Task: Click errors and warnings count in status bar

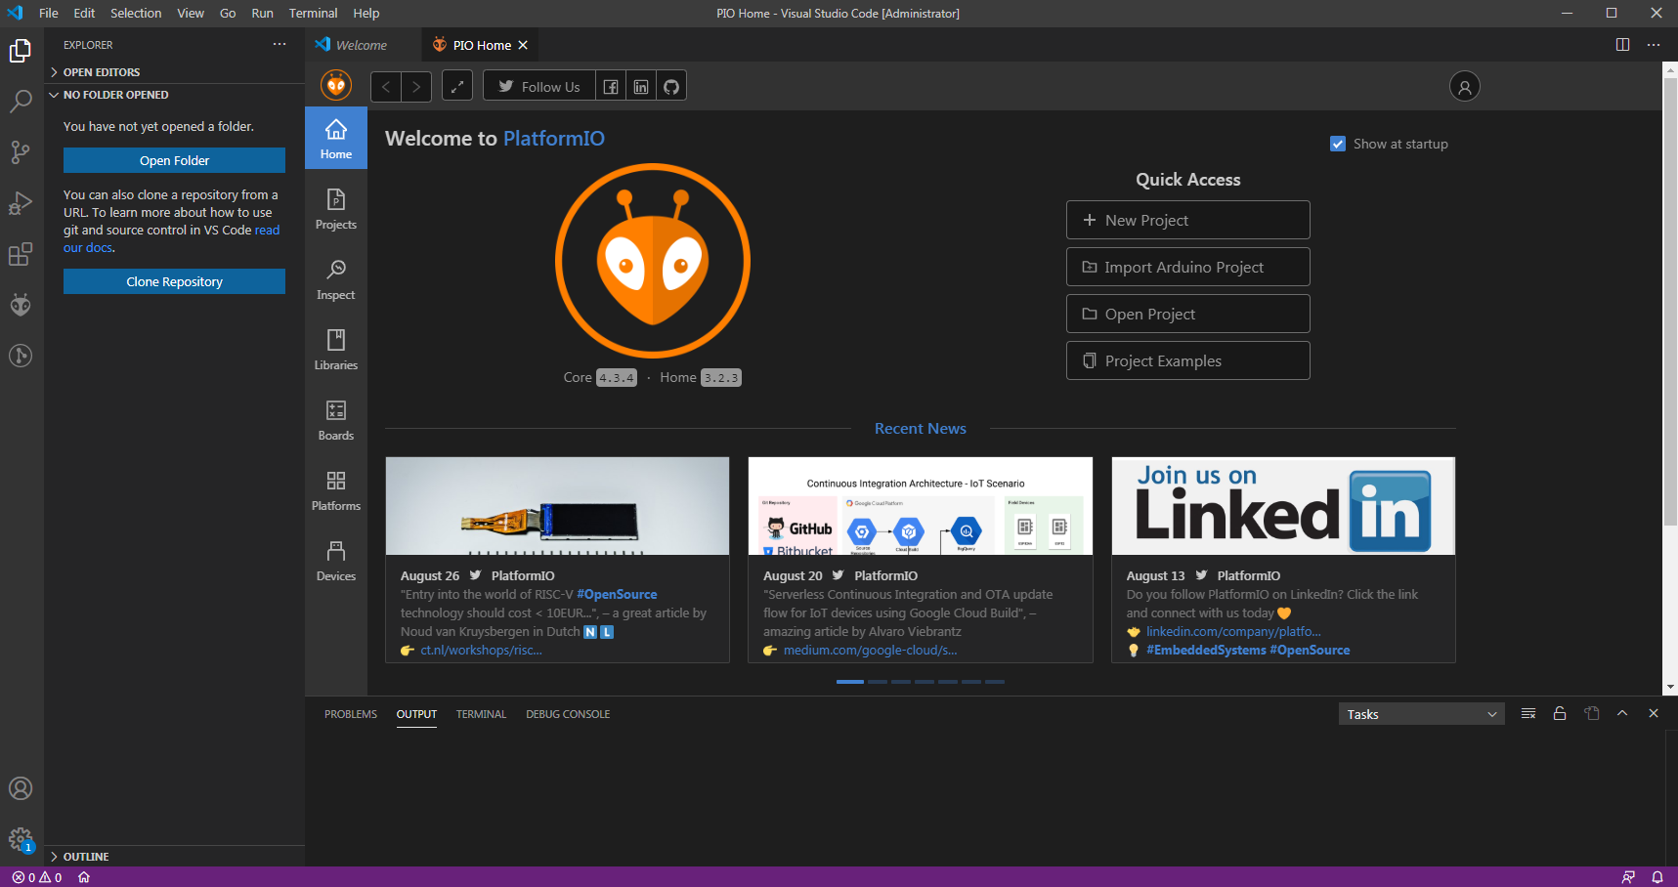Action: (x=37, y=877)
